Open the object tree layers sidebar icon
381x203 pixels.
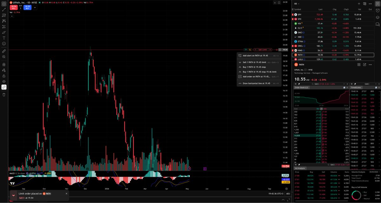tap(377, 18)
